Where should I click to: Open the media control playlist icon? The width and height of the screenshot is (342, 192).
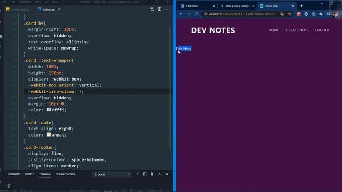pos(328,14)
